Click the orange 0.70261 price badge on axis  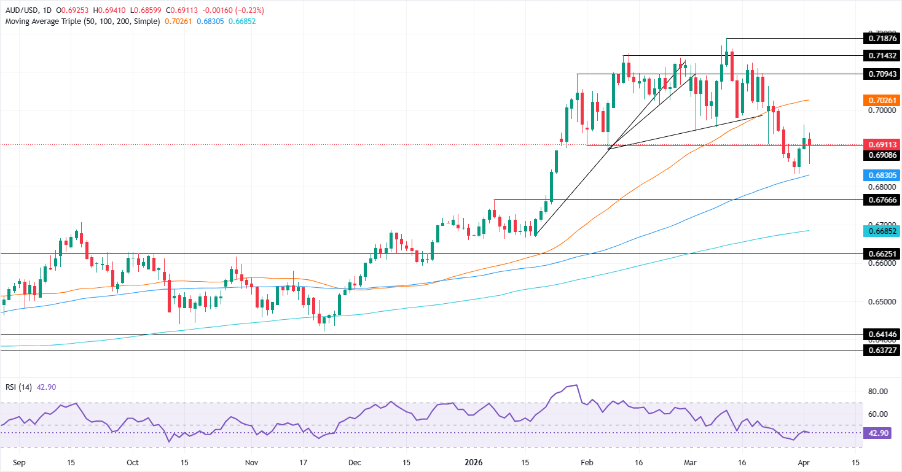click(880, 99)
